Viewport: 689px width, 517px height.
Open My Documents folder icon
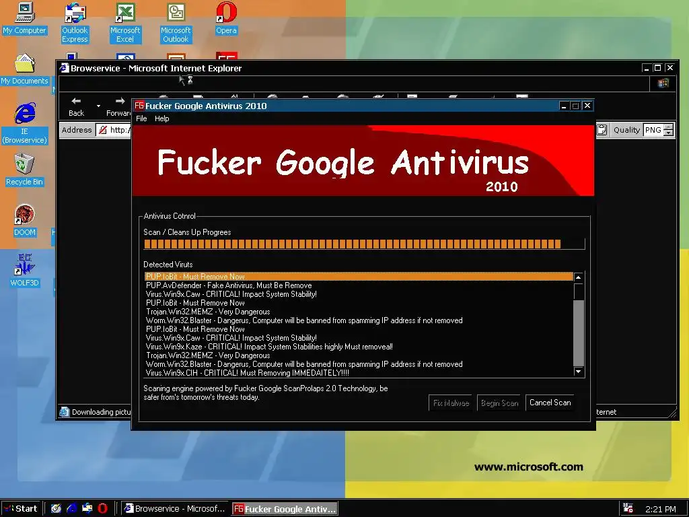25,69
